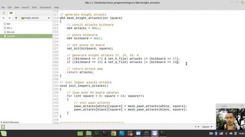Open the File menu

pyautogui.click(x=3, y=7)
